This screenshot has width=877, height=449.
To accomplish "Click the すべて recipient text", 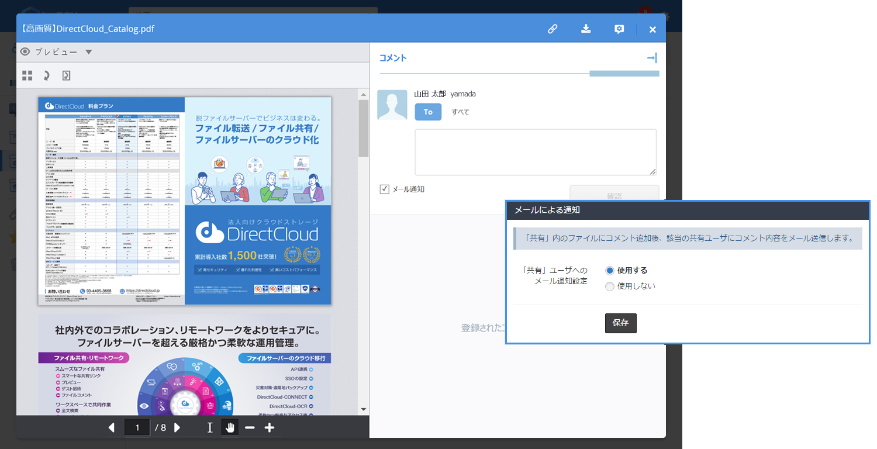I will pos(460,112).
